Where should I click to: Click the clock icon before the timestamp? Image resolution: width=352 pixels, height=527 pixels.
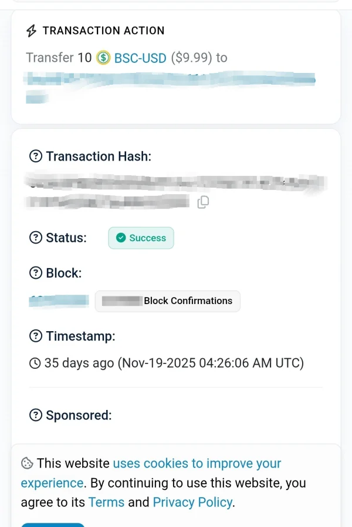35,363
